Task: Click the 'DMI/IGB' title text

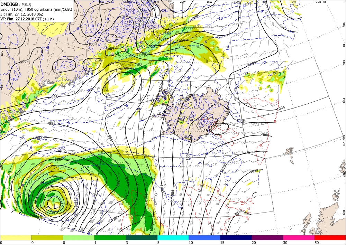Action: point(9,4)
